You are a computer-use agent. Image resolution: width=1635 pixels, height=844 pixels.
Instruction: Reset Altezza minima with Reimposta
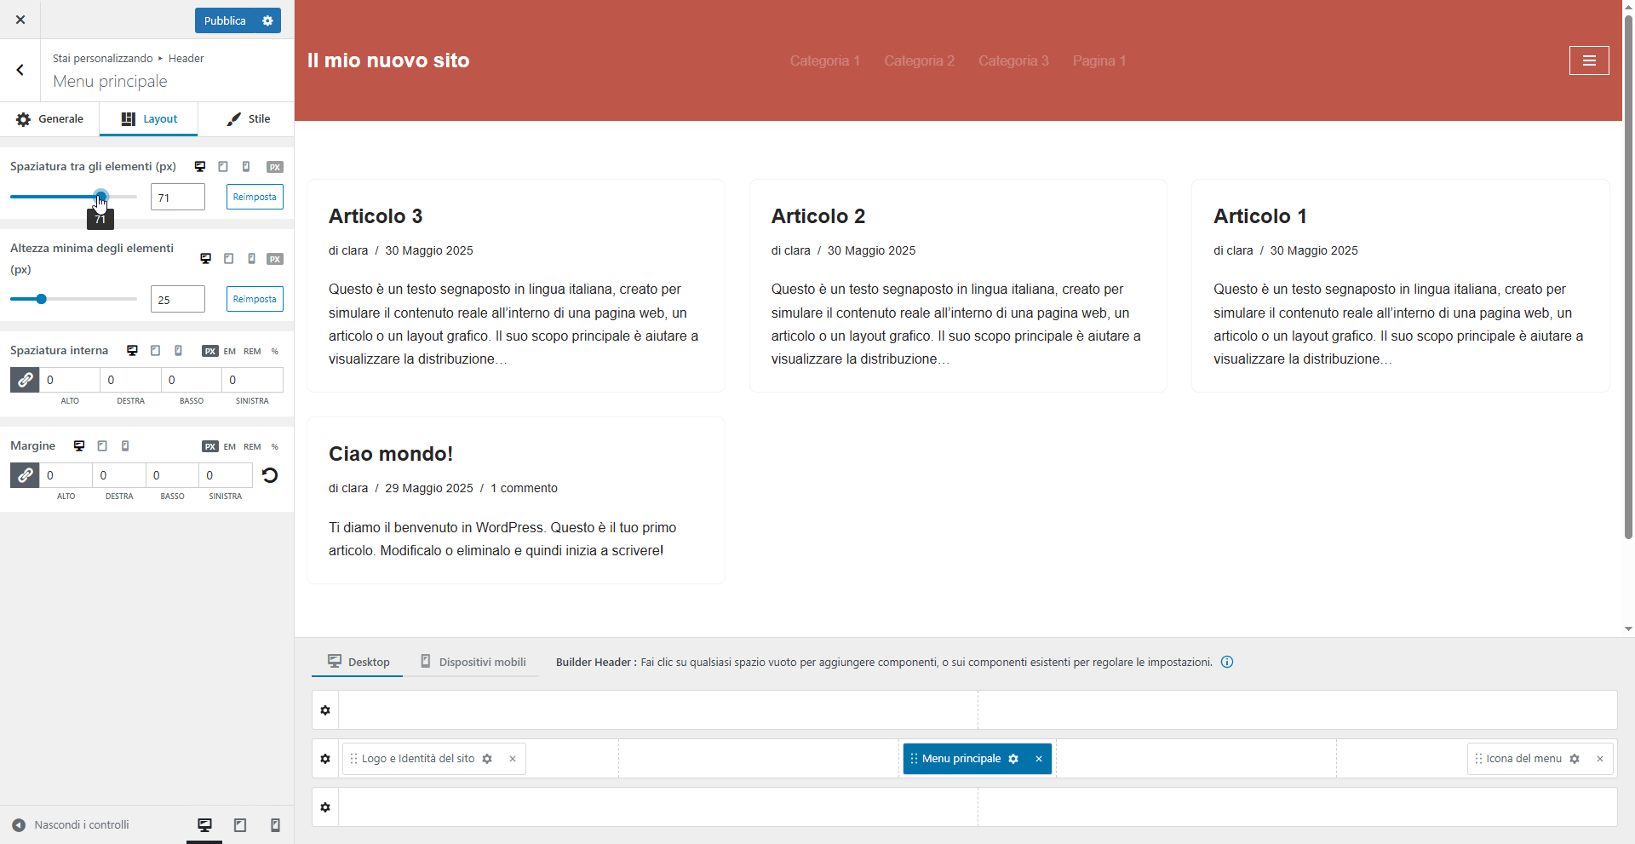(255, 299)
